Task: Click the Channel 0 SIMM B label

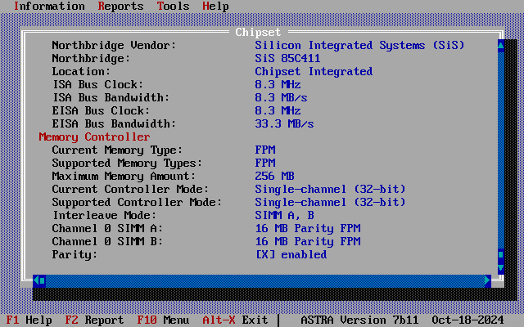Action: click(107, 242)
